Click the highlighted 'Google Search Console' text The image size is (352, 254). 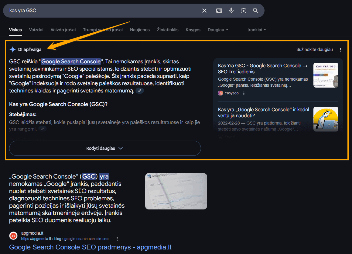(71, 62)
